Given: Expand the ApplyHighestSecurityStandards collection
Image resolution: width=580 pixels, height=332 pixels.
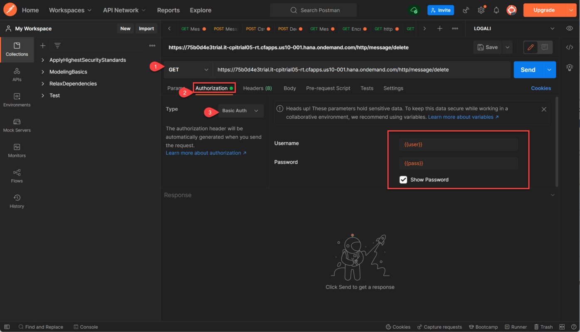Looking at the screenshot, I should pyautogui.click(x=43, y=60).
